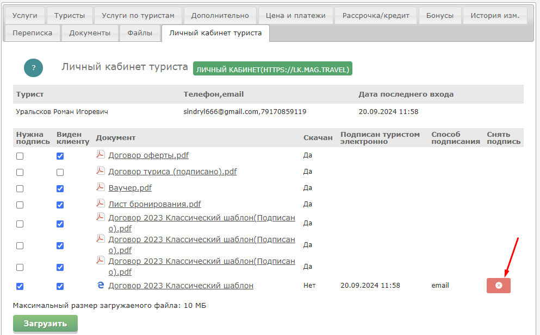
Task: Click the 'email' signing method cell
Action: [440, 286]
